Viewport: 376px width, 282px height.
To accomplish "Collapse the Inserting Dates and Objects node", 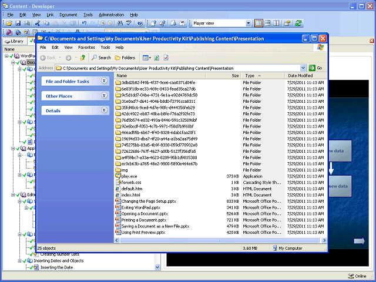I will pyautogui.click(x=19, y=261).
